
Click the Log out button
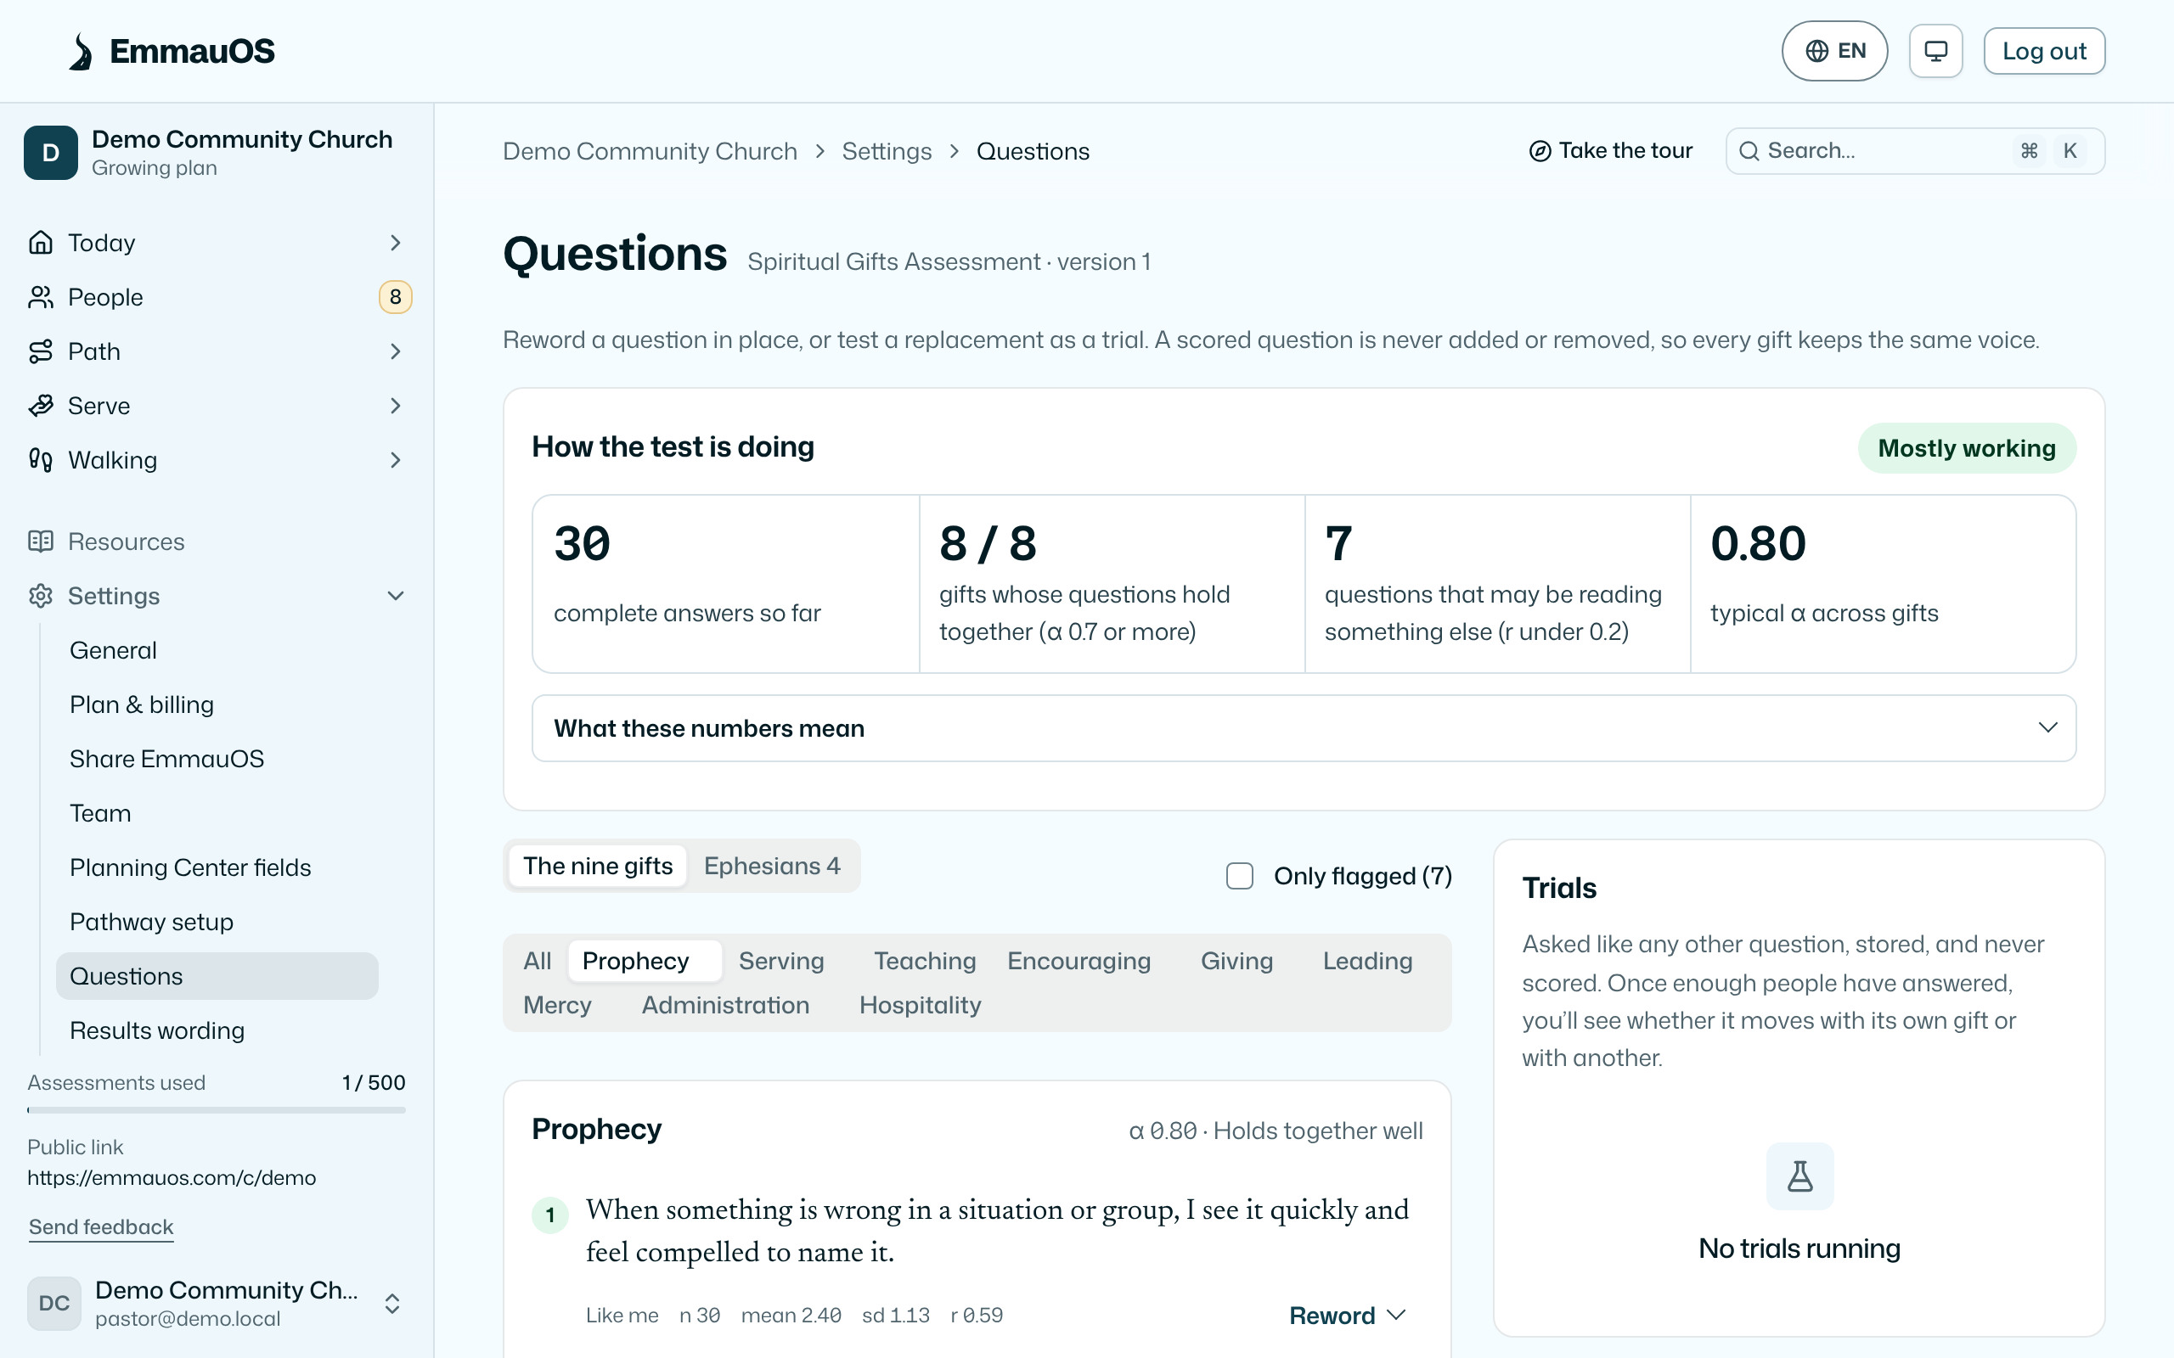[x=2044, y=51]
